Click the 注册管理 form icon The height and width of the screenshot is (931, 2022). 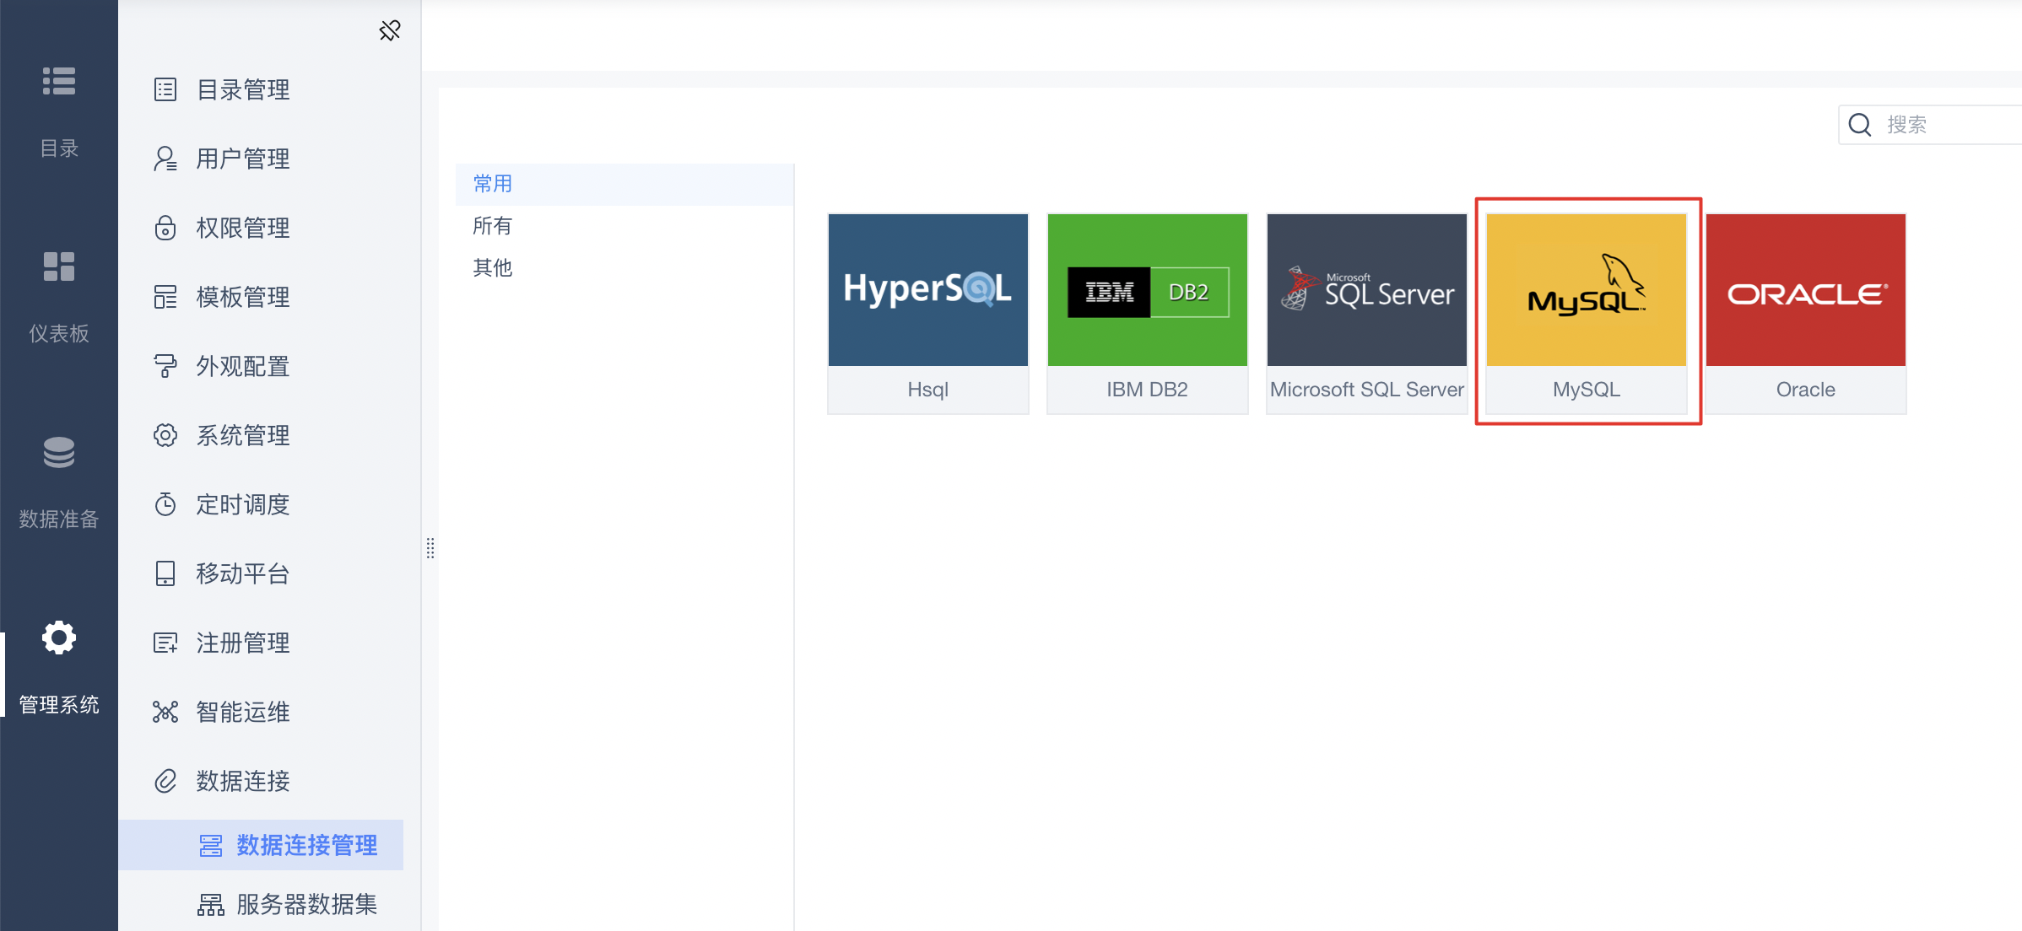[x=165, y=643]
